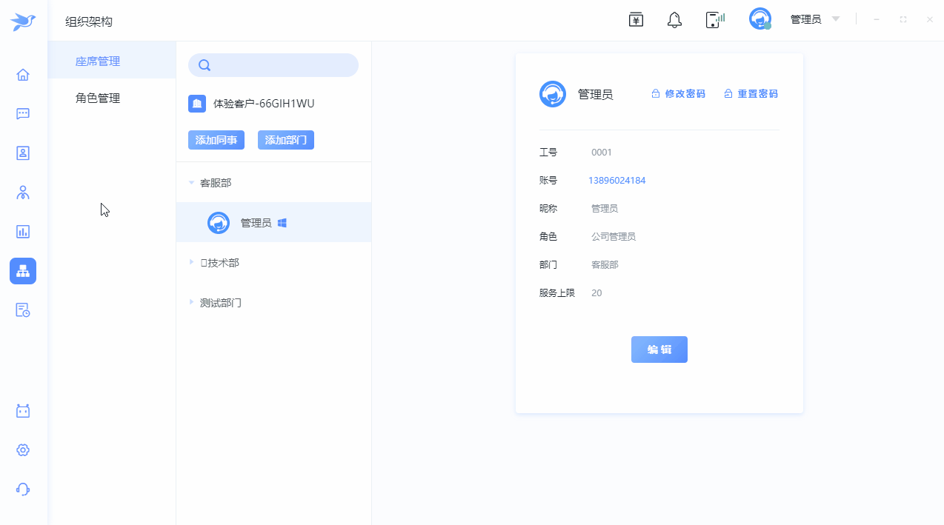Image resolution: width=944 pixels, height=525 pixels.
Task: Click the 编辑 button
Action: [x=659, y=350]
